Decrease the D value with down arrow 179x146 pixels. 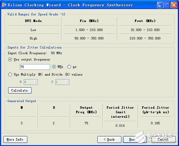coord(67,83)
